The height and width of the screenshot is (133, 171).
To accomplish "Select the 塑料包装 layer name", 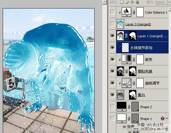I will tap(145, 71).
